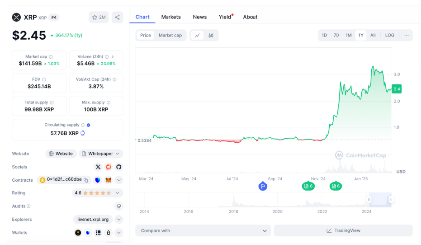Open the lock-shaped wallet icon

point(108,233)
